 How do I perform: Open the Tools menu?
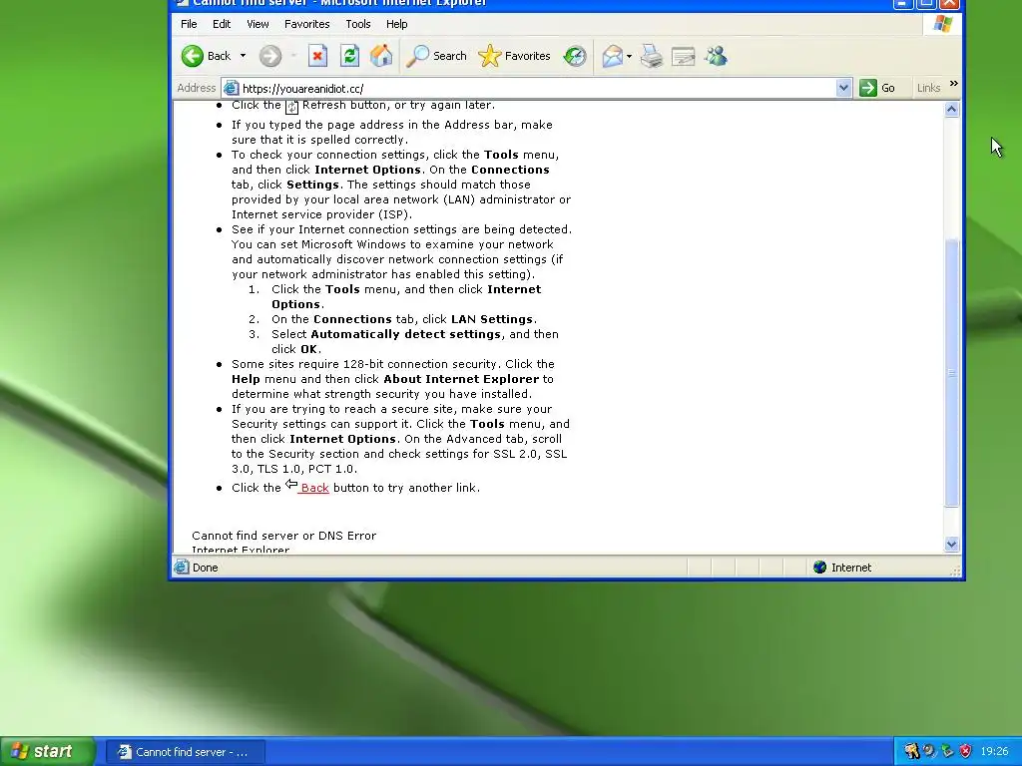[x=358, y=24]
